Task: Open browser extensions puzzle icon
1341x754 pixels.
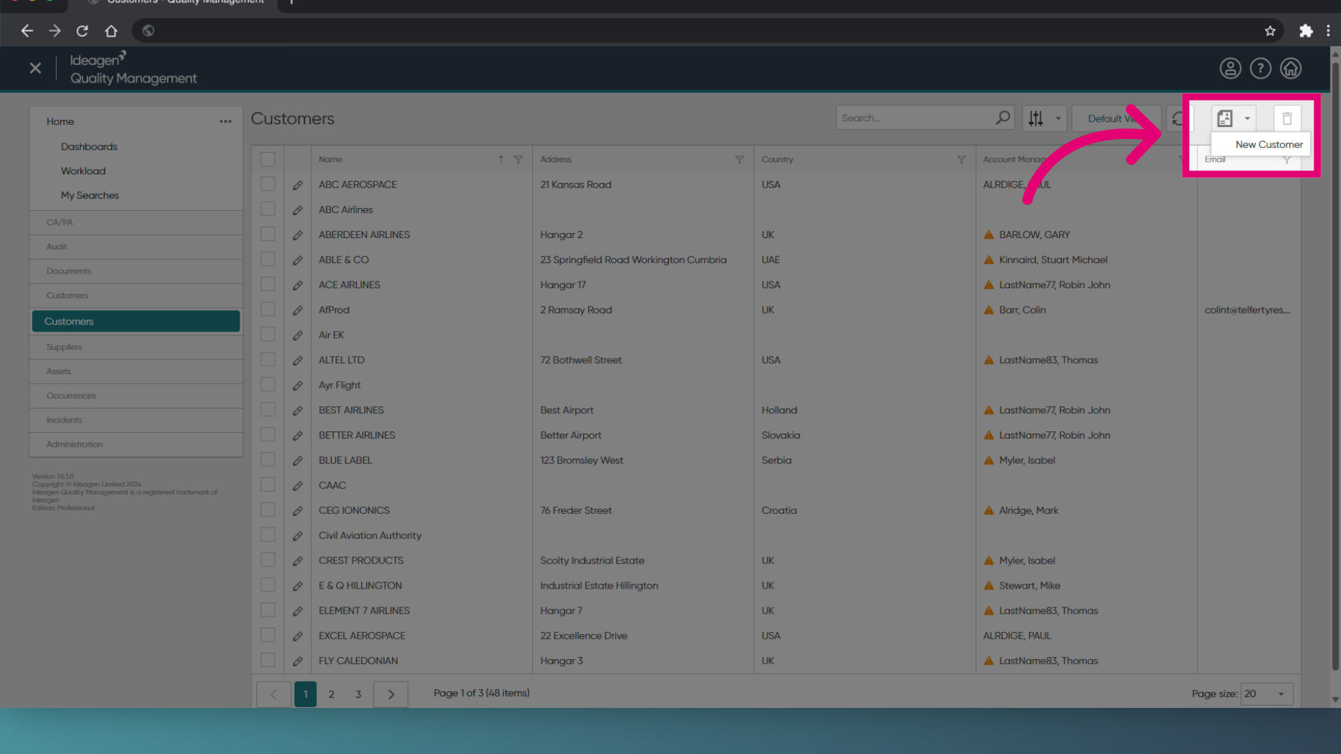Action: pos(1305,31)
